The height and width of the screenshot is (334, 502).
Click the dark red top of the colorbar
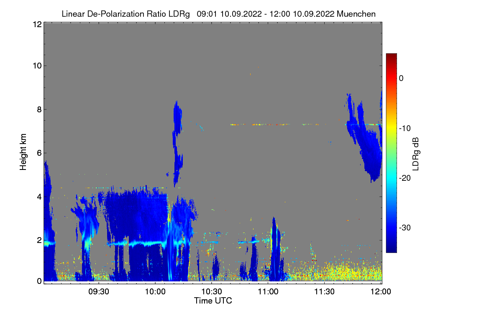[x=391, y=58]
